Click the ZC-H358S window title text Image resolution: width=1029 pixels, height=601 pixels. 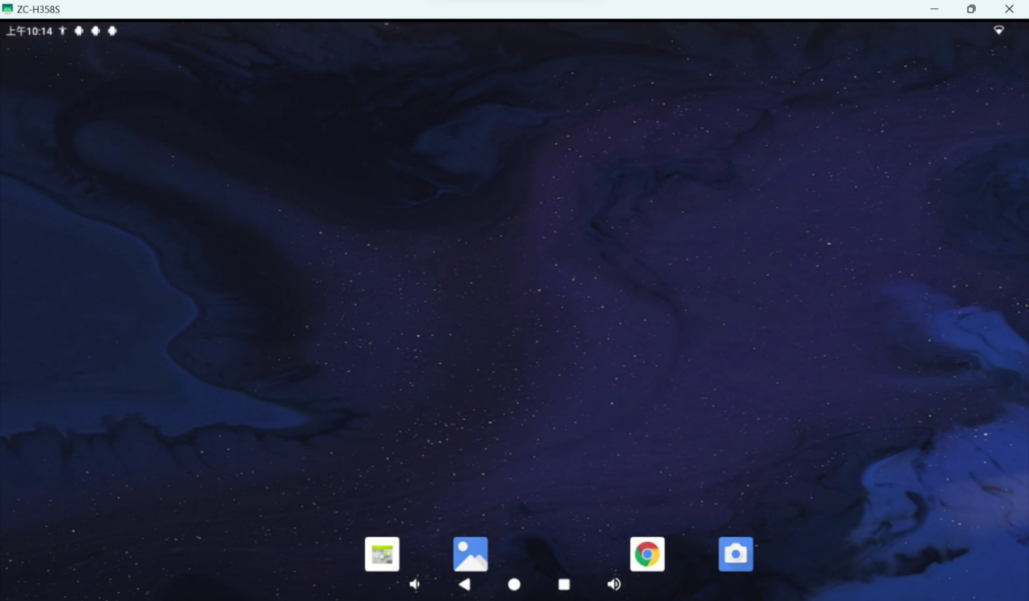point(38,9)
